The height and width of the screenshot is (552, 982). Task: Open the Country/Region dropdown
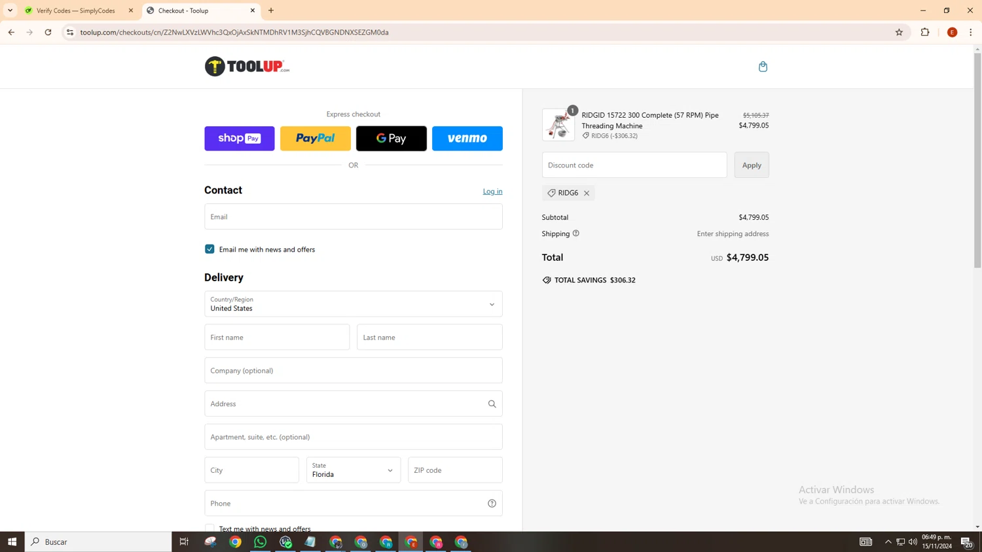point(354,304)
